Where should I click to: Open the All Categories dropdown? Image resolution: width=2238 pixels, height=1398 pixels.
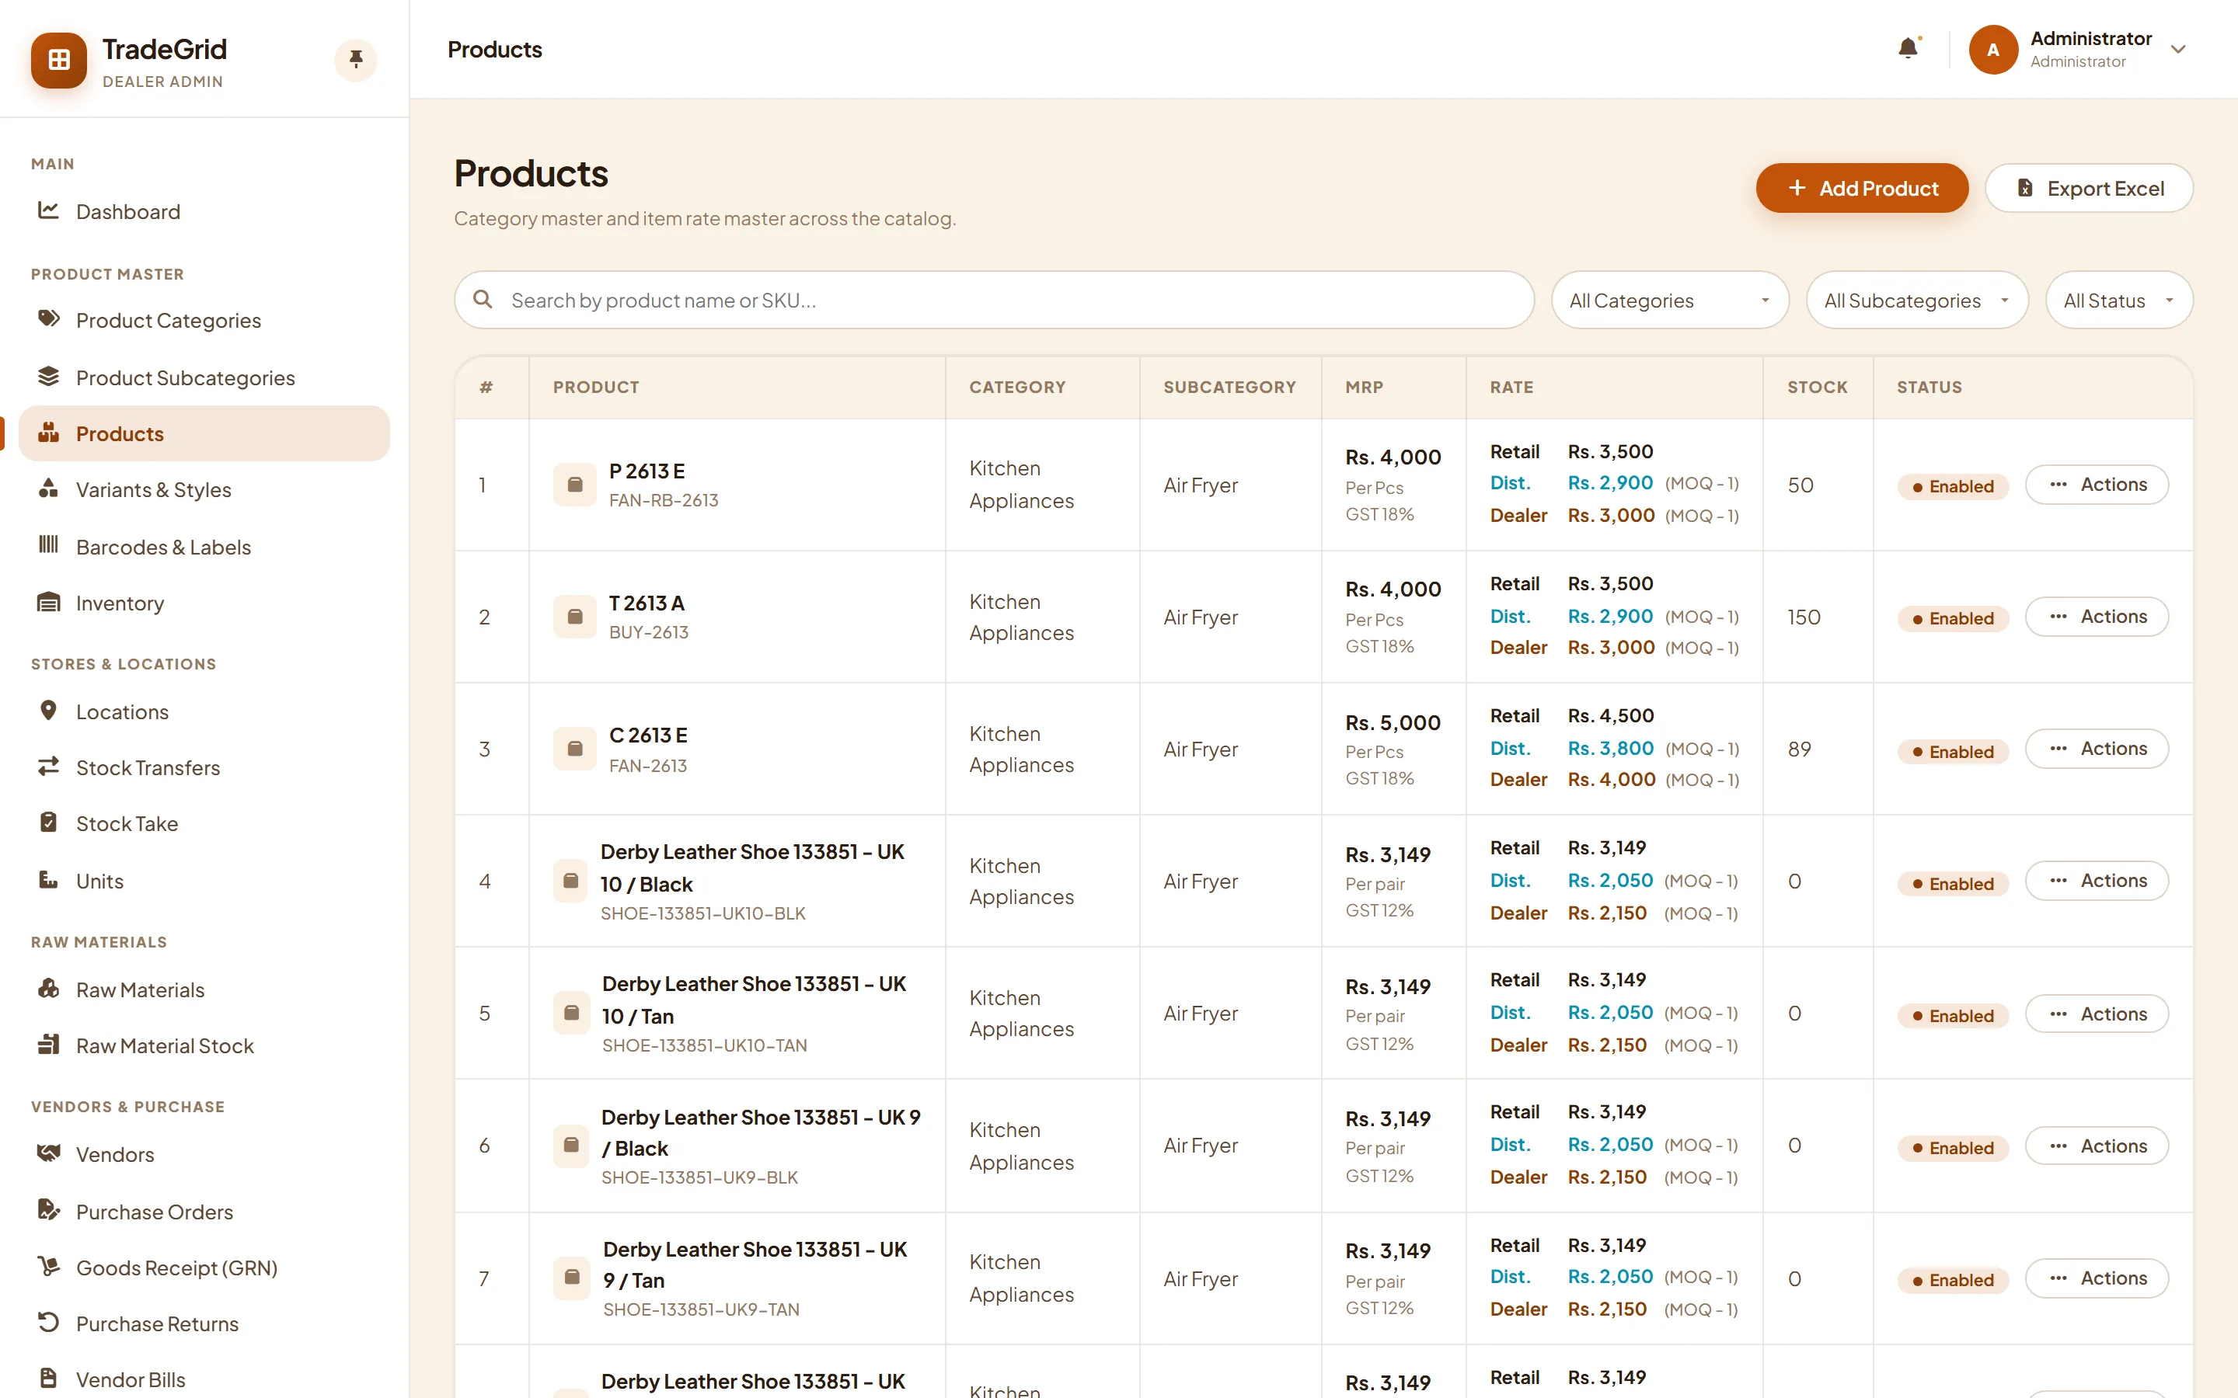point(1670,300)
